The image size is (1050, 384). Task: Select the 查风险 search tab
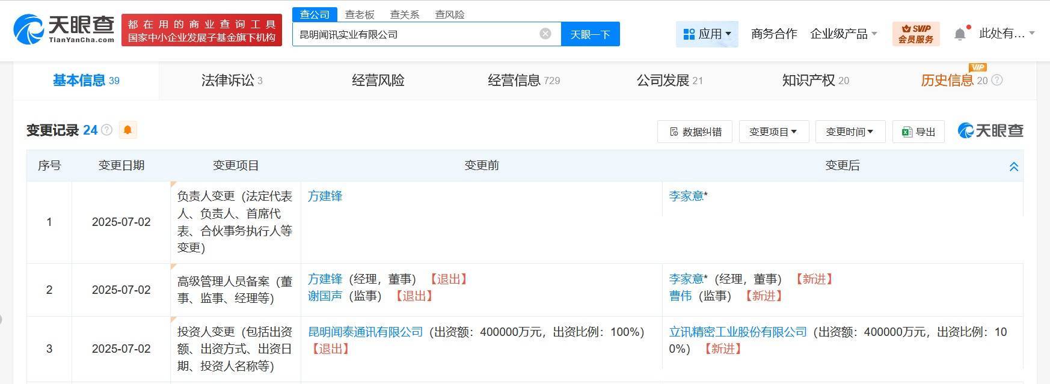click(450, 14)
